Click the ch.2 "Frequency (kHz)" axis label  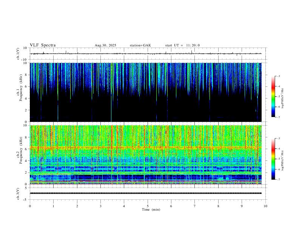[x=21, y=150]
